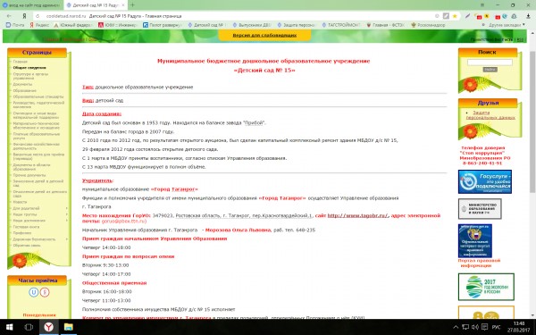Open the 'ТАГСТРОЙМОНТ' bookmark
The image size is (536, 335).
341,25
